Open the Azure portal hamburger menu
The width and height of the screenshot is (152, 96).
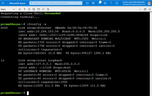point(3,3)
